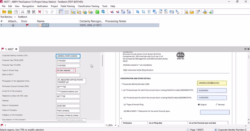Sort by Certainly Recognized column header
This screenshot has width=250, height=131.
(x=91, y=21)
